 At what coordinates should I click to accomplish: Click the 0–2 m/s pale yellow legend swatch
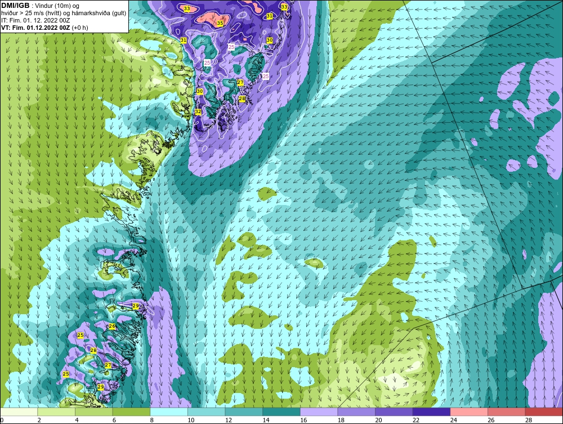19,412
